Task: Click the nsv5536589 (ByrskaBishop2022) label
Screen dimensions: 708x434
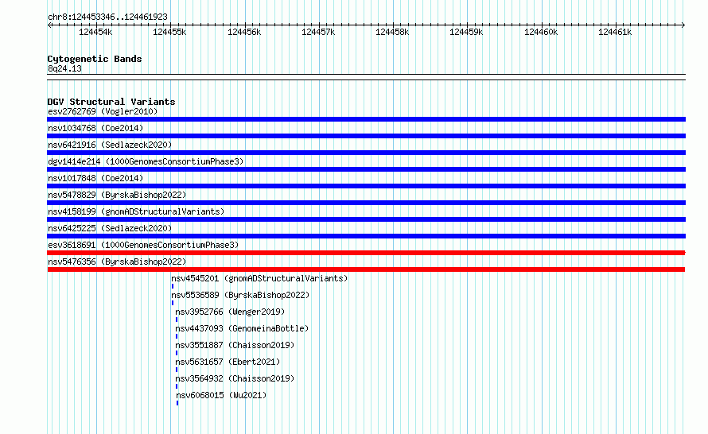Action: (x=240, y=295)
